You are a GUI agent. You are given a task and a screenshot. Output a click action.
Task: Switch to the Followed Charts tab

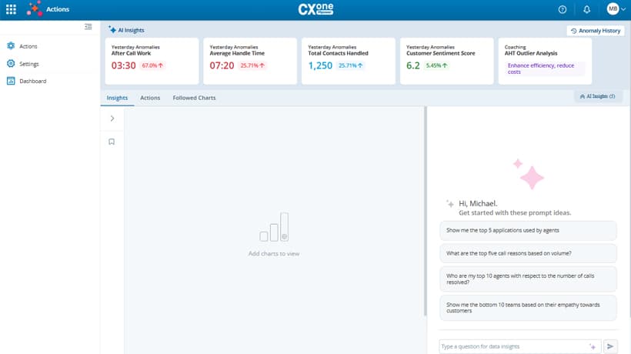coord(194,98)
